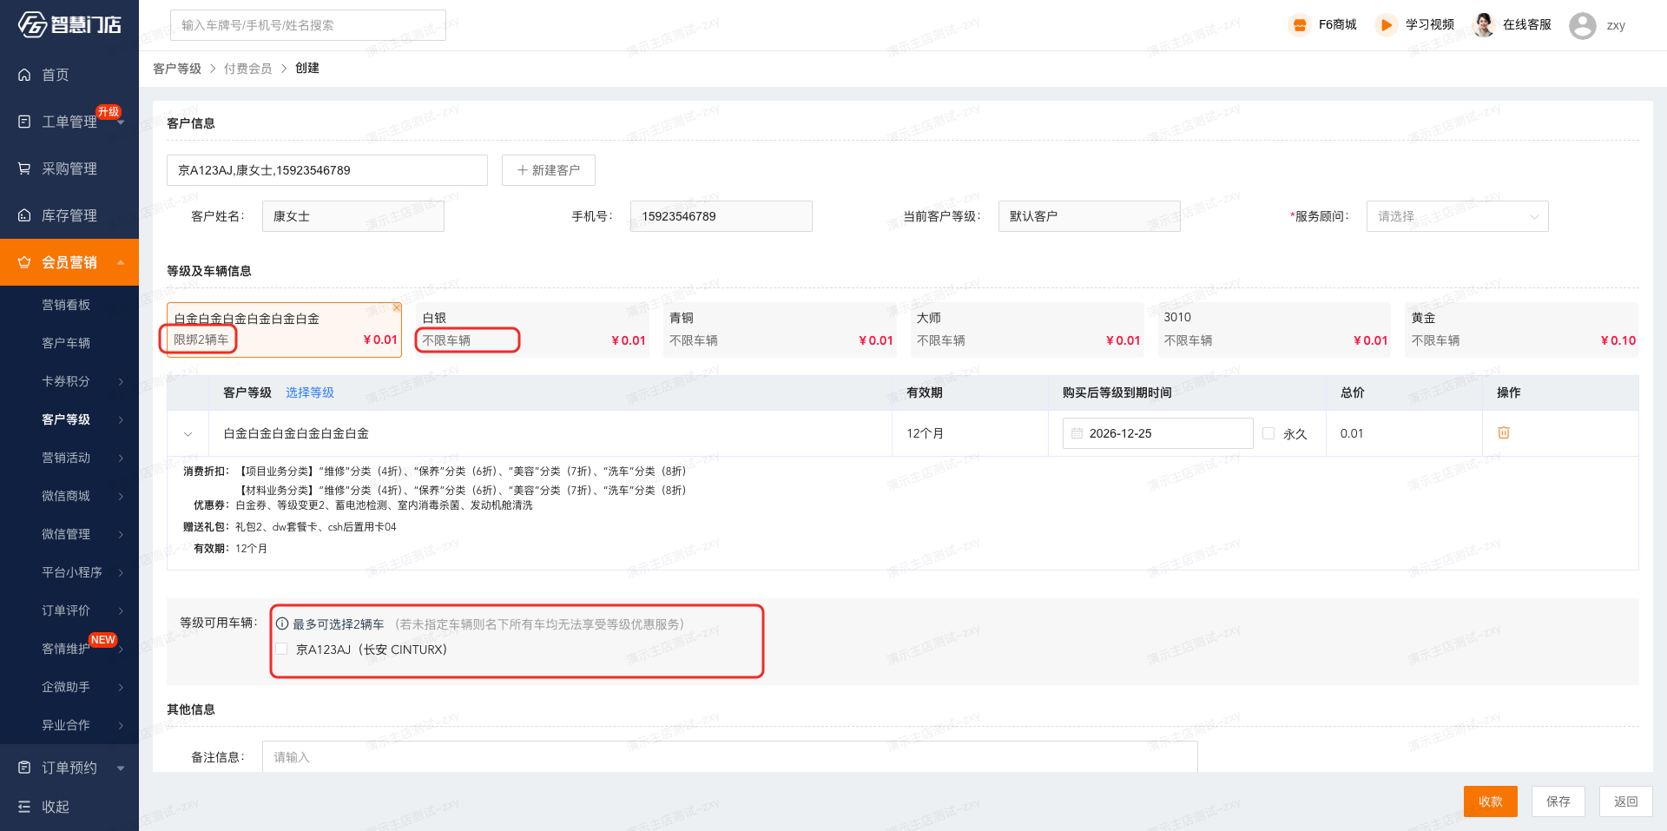Click the F6商城 shop icon
This screenshot has height=831, width=1667.
[1299, 25]
